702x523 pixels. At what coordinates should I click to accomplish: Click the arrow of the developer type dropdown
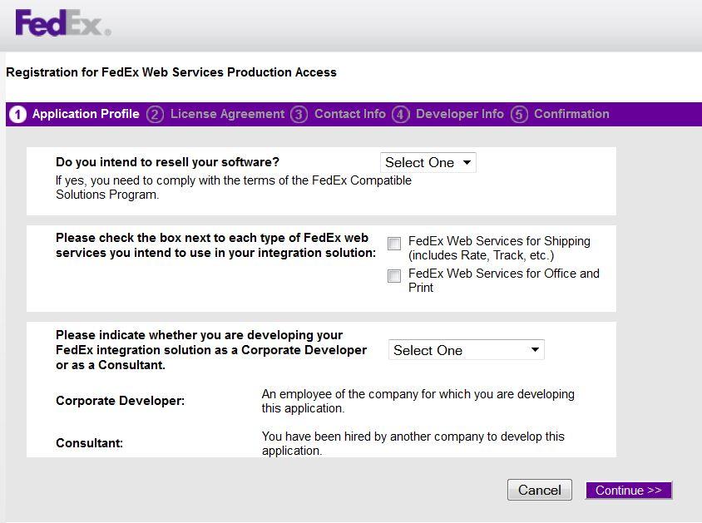click(x=535, y=350)
